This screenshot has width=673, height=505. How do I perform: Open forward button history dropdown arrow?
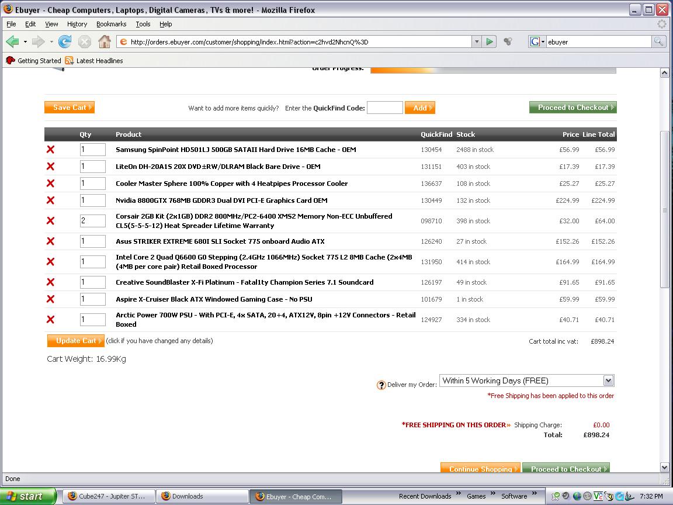(51, 41)
